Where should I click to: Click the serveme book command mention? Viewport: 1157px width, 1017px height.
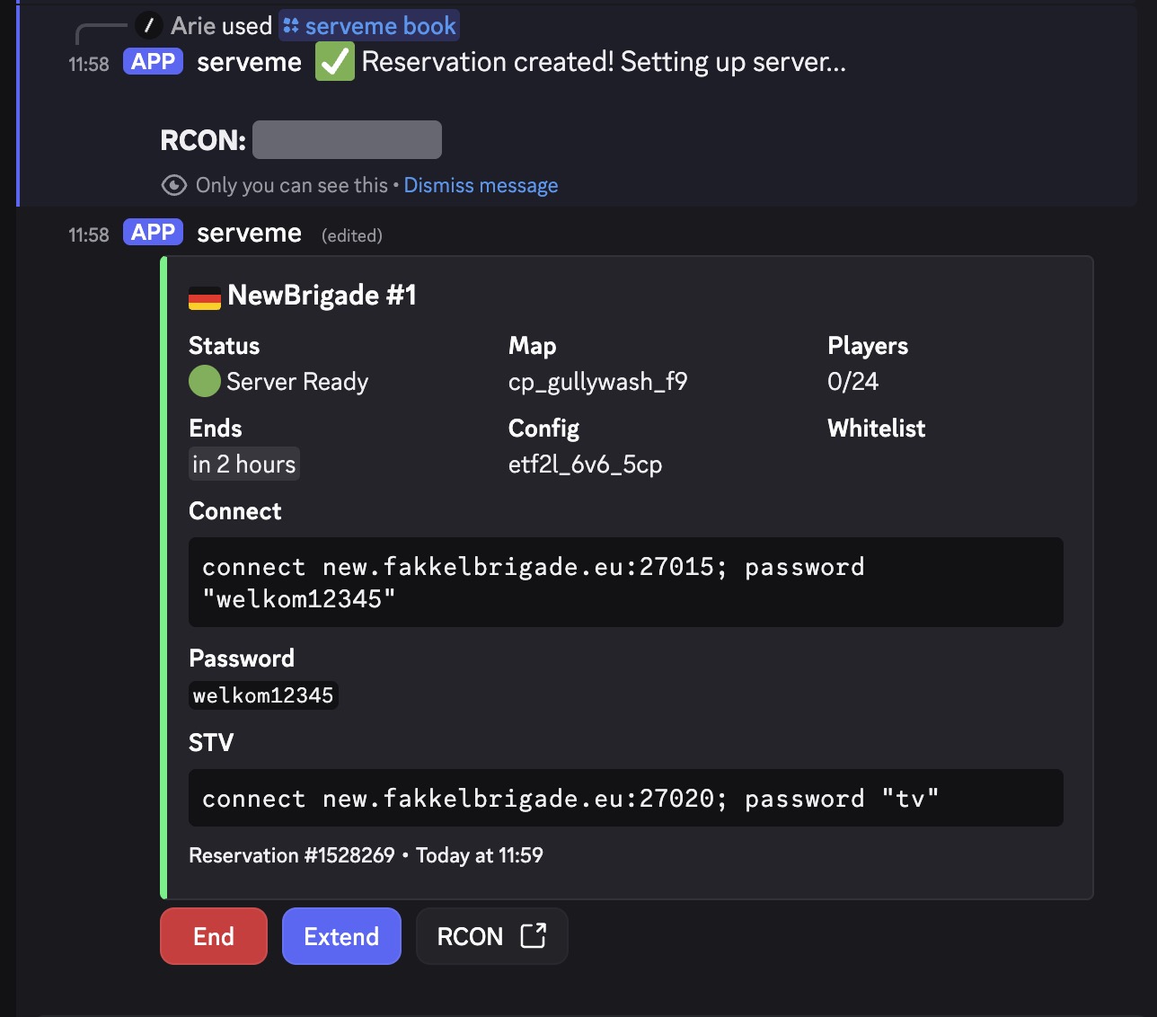[369, 26]
